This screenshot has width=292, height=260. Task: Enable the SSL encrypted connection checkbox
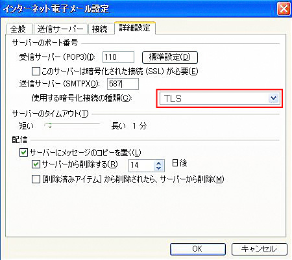coord(36,71)
